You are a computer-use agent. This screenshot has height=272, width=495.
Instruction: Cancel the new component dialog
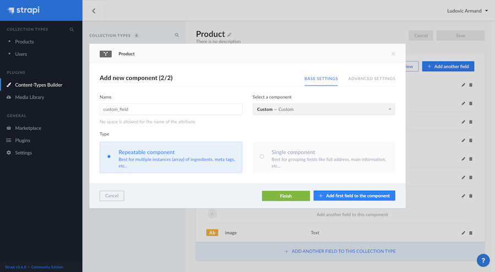tap(112, 196)
